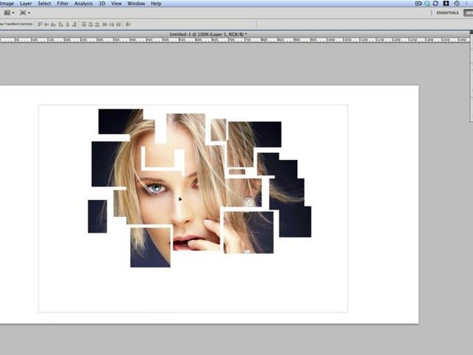Align horizontal centers of layers
Screen dimensions: 473x355
click(x=68, y=24)
